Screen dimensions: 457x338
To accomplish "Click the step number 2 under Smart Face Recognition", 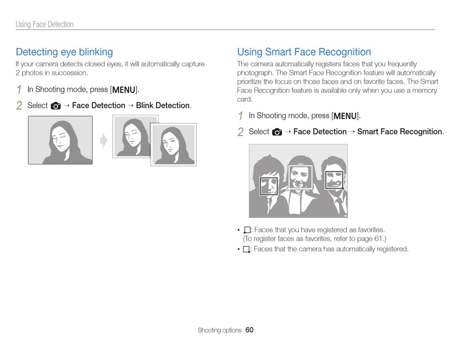I will tap(241, 132).
